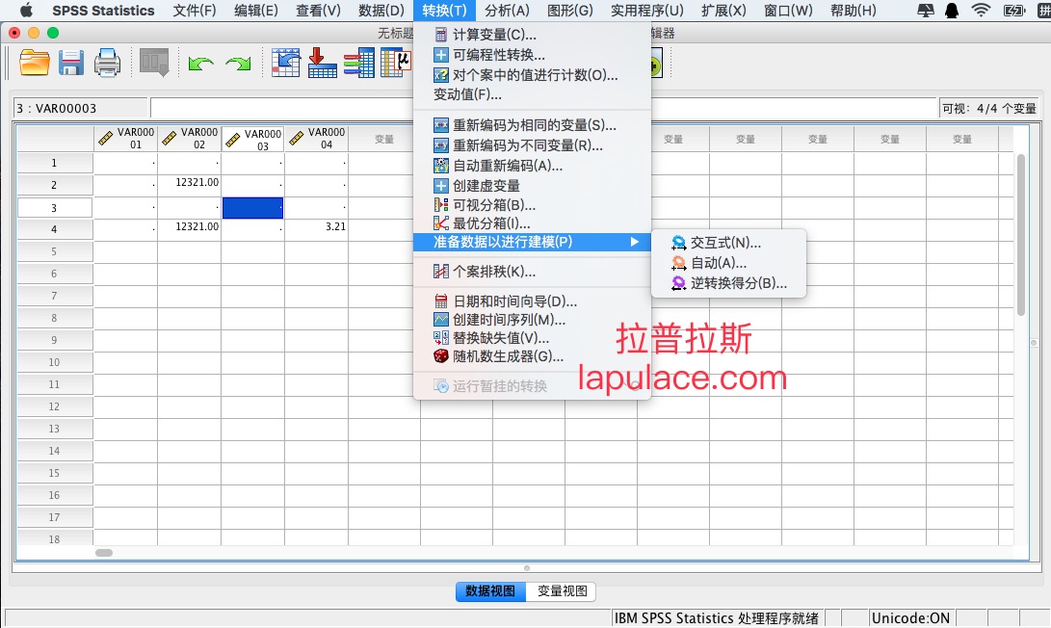This screenshot has height=628, width=1051.
Task: Open the 查看(V) menu
Action: [x=318, y=11]
